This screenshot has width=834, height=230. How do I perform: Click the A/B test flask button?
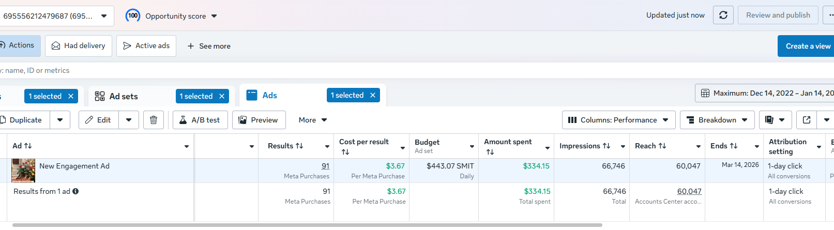(200, 120)
